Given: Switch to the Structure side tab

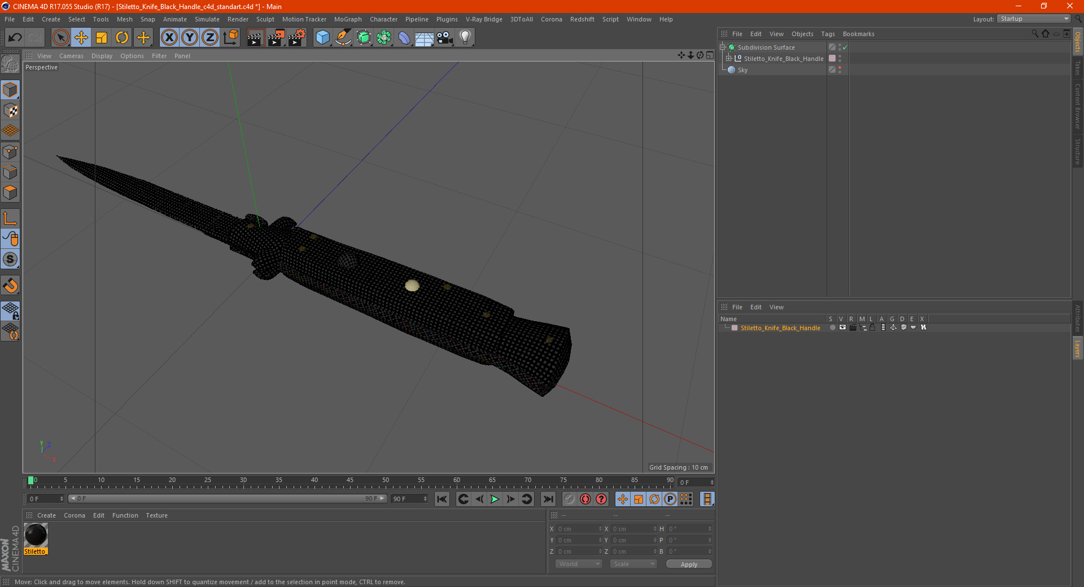Looking at the screenshot, I should pyautogui.click(x=1077, y=151).
